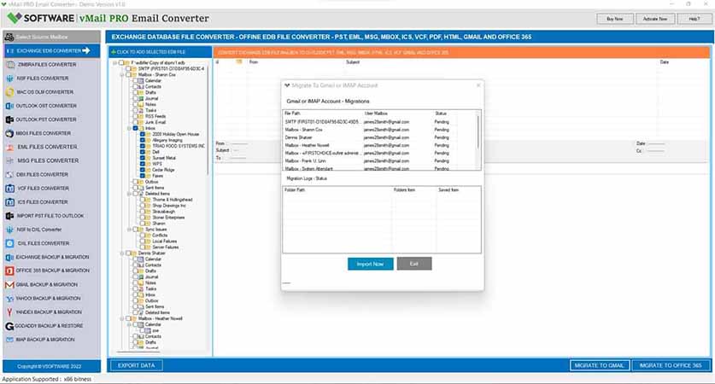Viewport: 715px width, 384px height.
Task: Click the NSF to DXL Converter icon
Action: [x=10, y=230]
